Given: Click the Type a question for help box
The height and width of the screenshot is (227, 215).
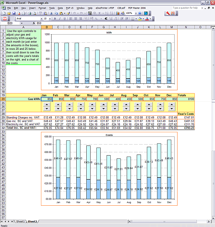Looking at the screenshot, I should (x=186, y=8).
